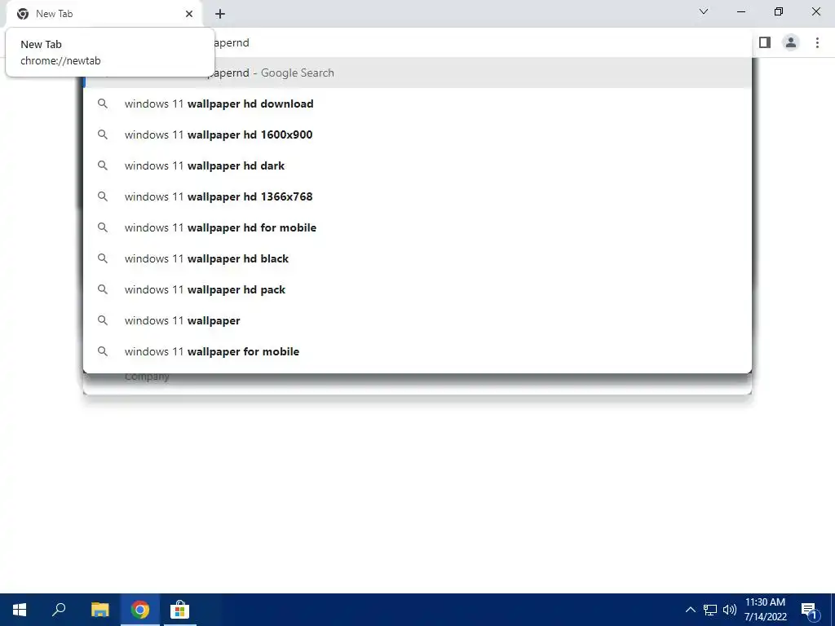Open a new tab with the plus button
The height and width of the screenshot is (626, 835).
tap(220, 14)
